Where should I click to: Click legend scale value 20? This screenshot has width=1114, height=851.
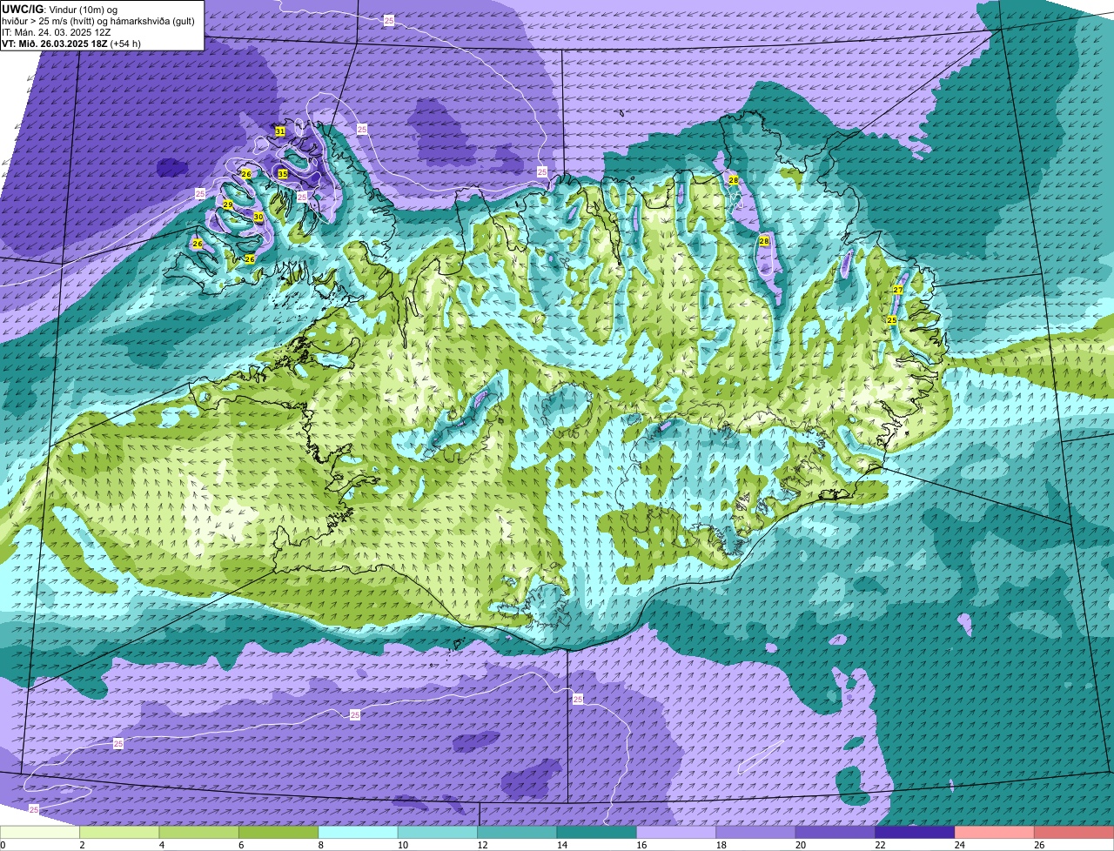[800, 845]
